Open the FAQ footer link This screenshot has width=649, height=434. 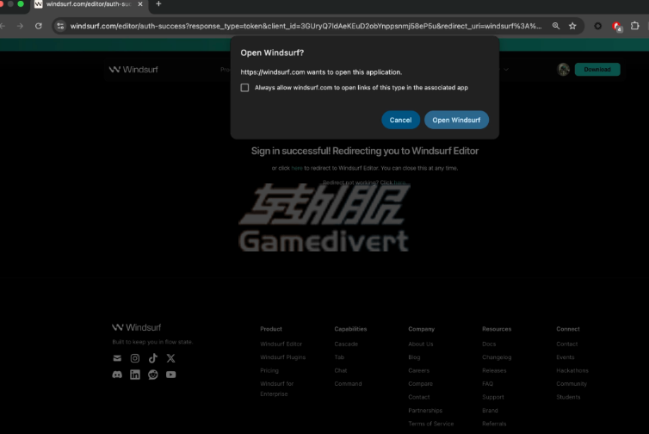click(487, 384)
